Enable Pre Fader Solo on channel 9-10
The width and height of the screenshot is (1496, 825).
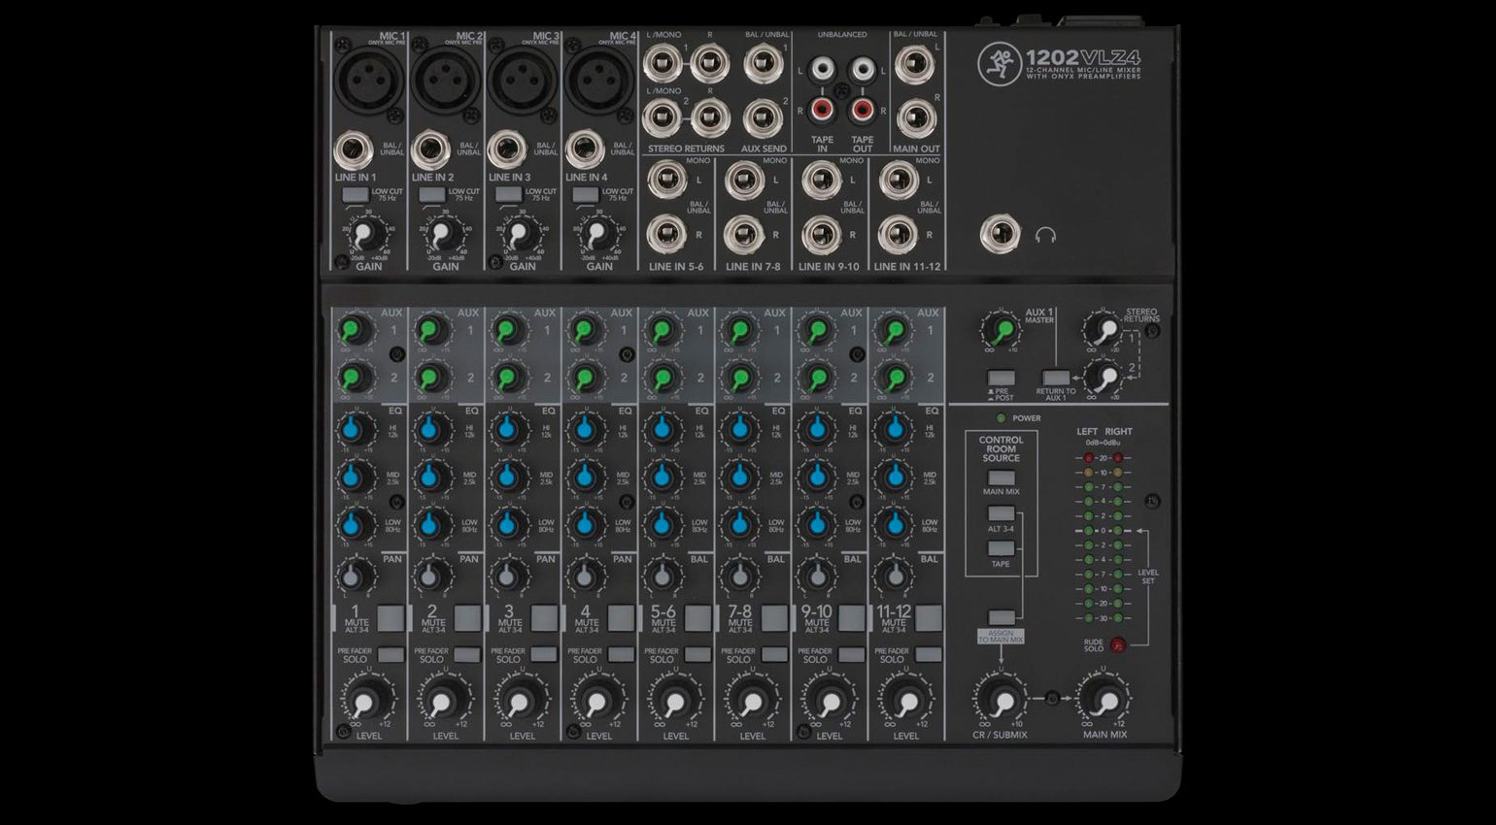click(851, 655)
